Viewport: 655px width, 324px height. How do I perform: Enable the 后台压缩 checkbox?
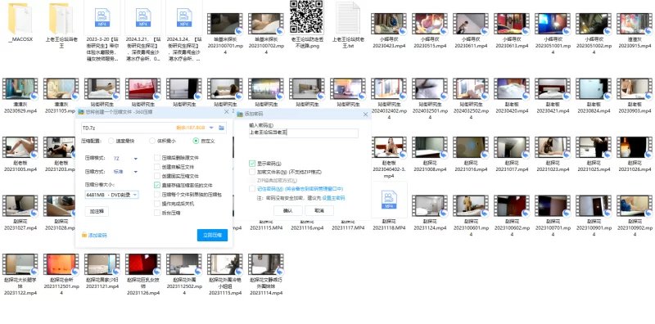[157, 213]
